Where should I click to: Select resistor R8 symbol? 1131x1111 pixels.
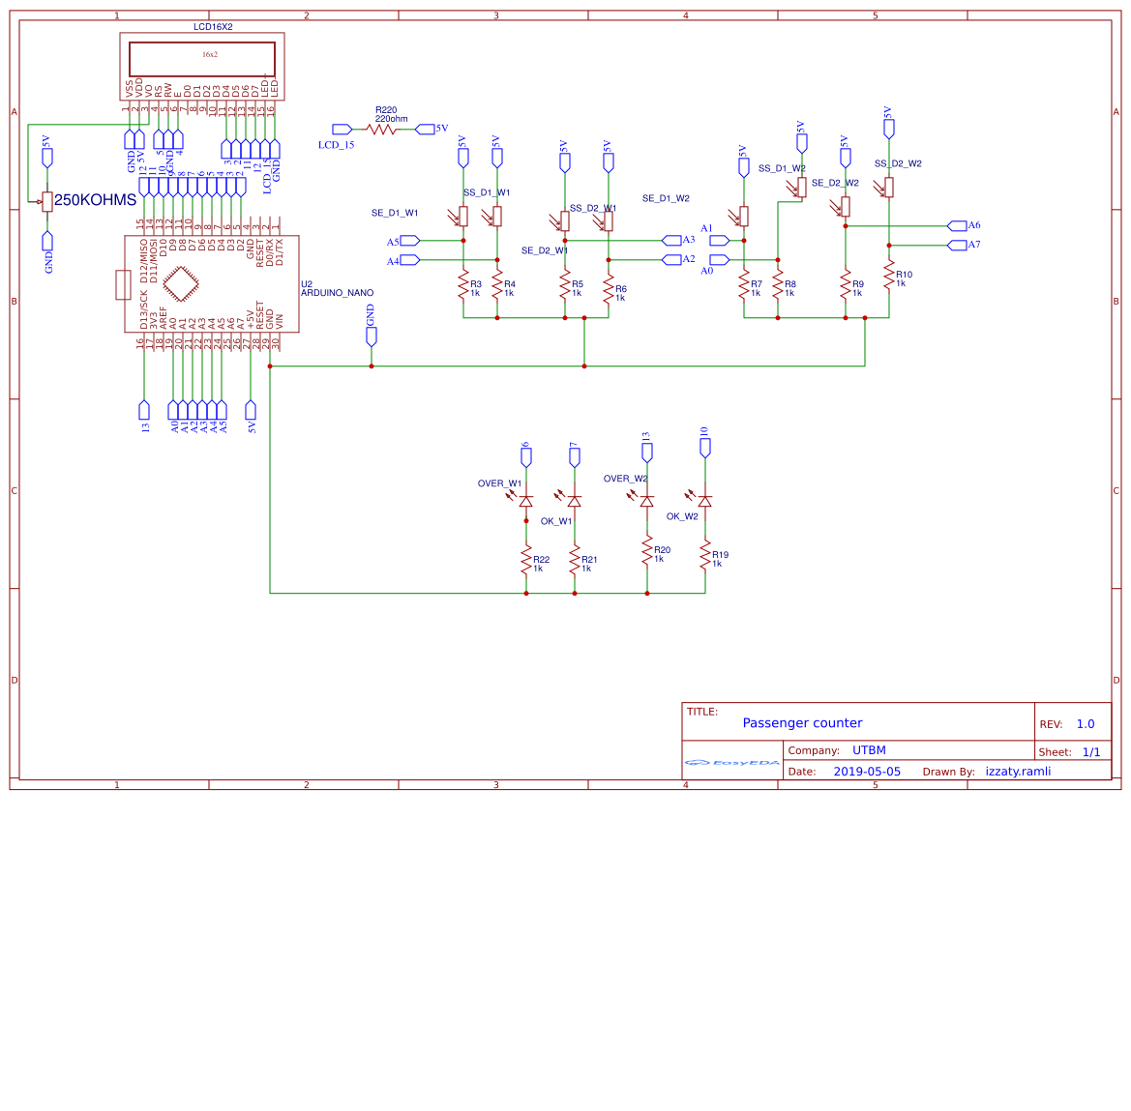click(x=778, y=286)
